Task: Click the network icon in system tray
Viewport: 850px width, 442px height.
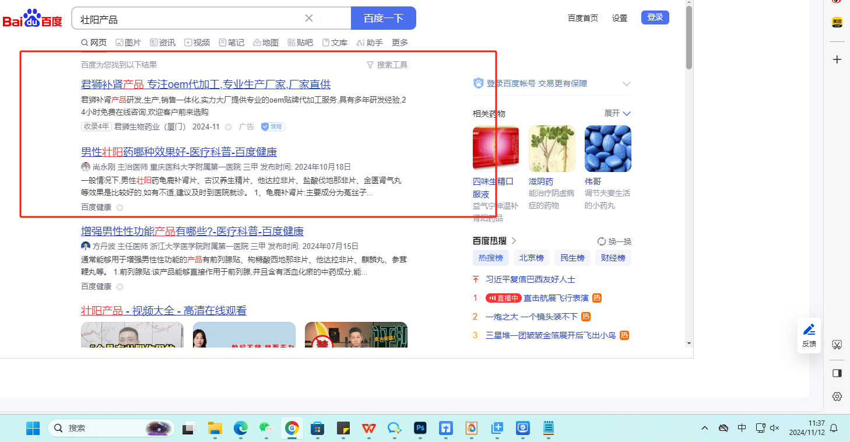Action: coord(760,428)
